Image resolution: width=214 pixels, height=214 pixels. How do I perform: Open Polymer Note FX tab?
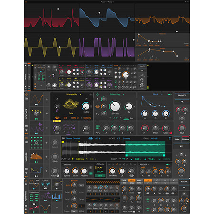pos(182,95)
